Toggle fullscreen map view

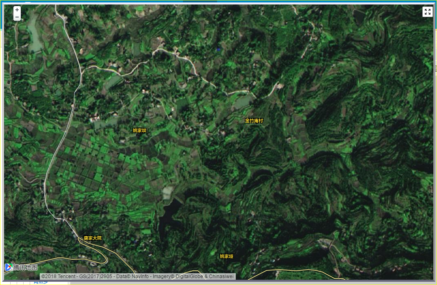pos(427,12)
